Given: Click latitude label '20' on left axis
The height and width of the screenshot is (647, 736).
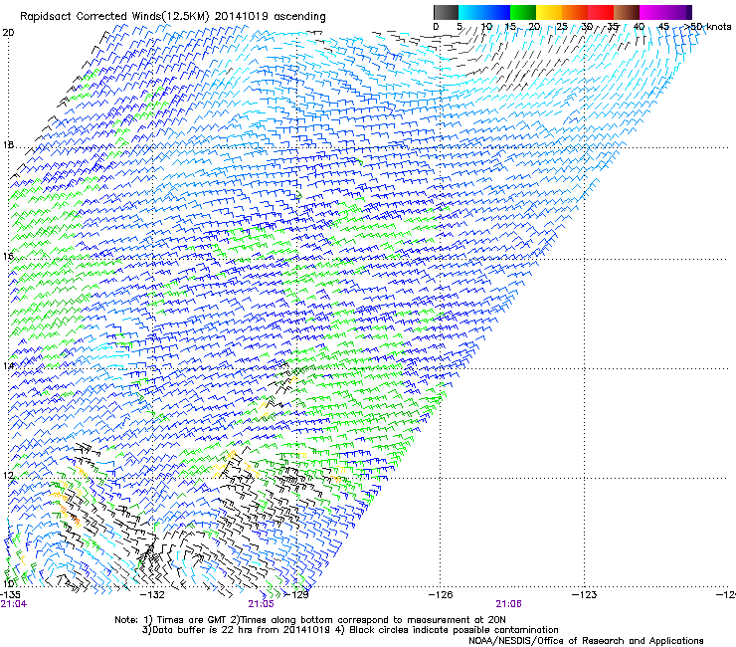Looking at the screenshot, I should tap(8, 33).
